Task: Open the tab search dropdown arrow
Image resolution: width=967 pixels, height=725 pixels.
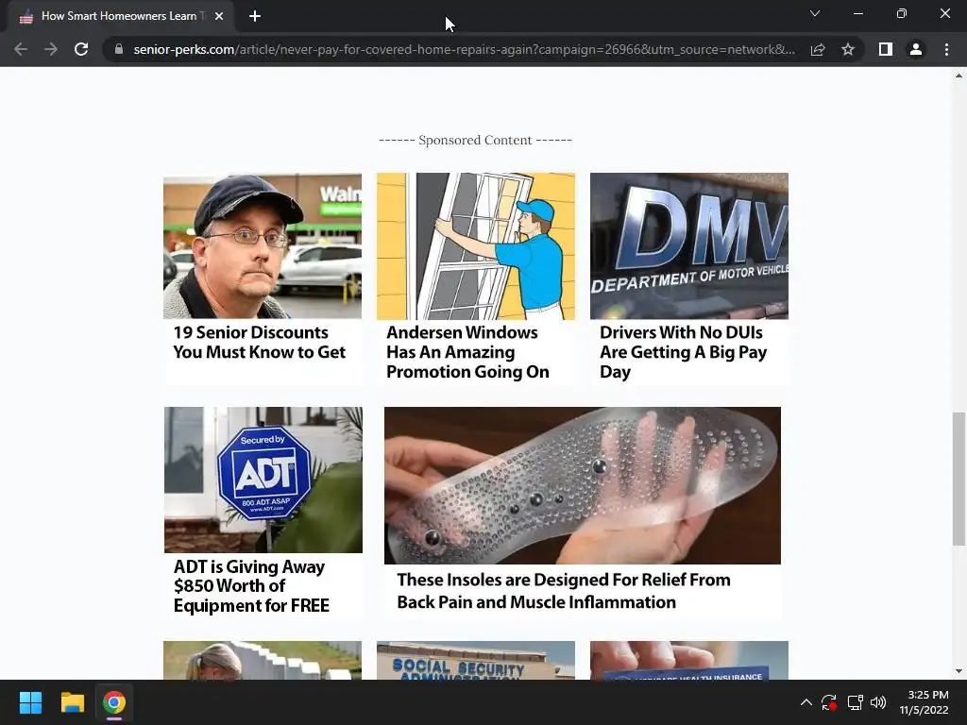Action: click(815, 13)
